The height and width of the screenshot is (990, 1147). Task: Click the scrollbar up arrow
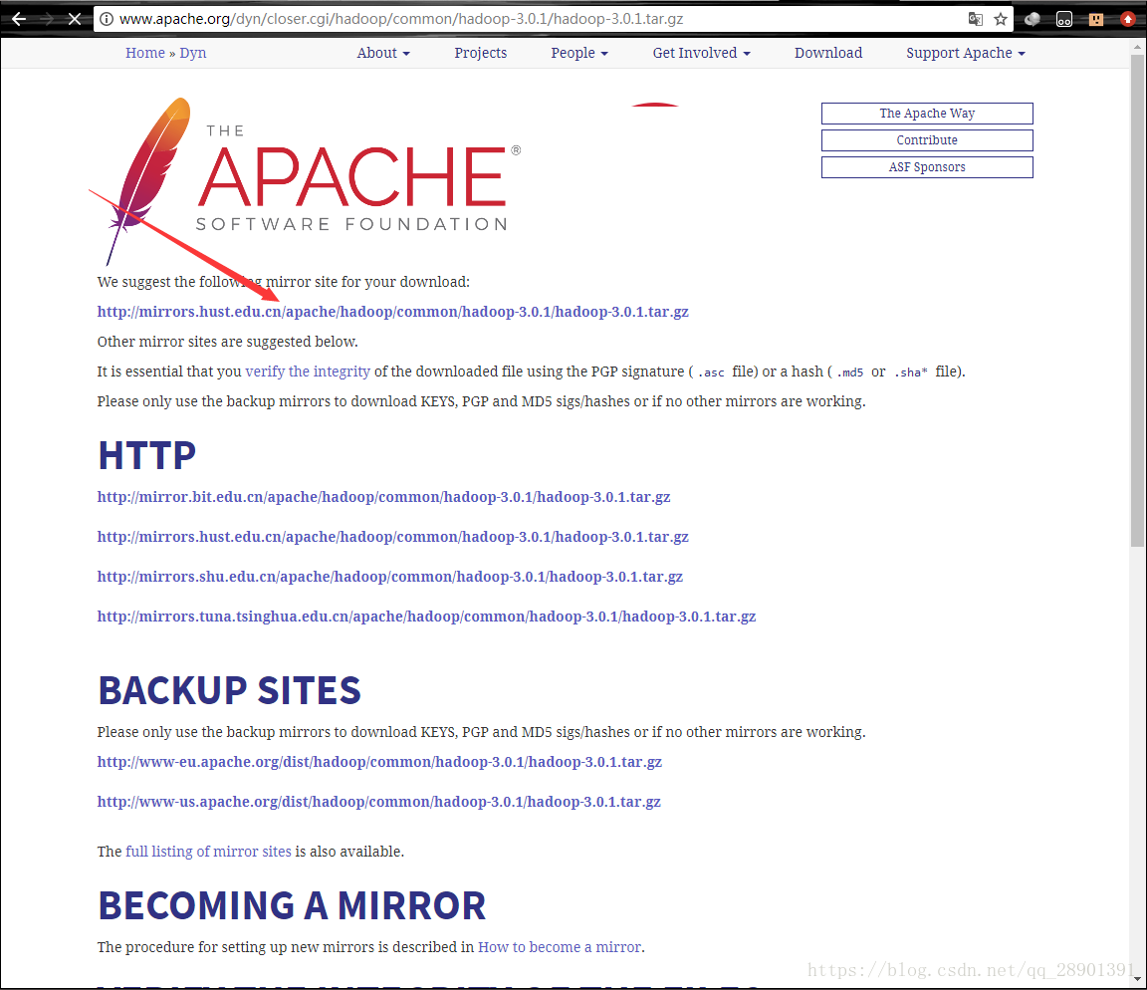[1137, 48]
